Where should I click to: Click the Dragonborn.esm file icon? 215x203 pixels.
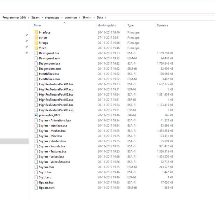(36, 69)
